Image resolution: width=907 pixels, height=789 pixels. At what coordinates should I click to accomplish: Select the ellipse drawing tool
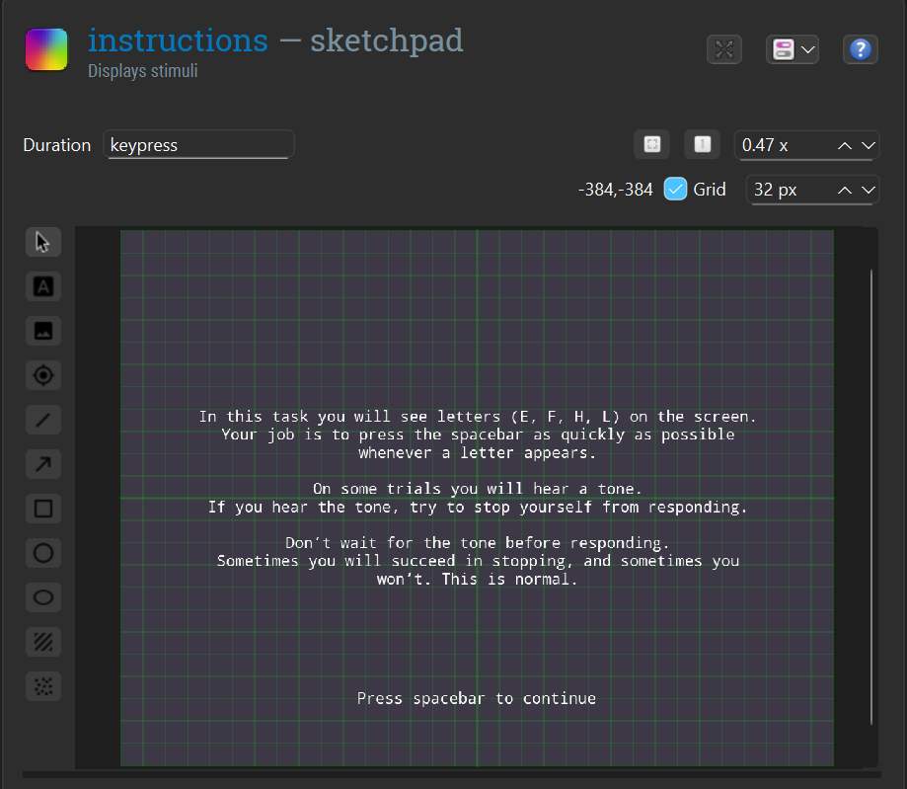[43, 597]
